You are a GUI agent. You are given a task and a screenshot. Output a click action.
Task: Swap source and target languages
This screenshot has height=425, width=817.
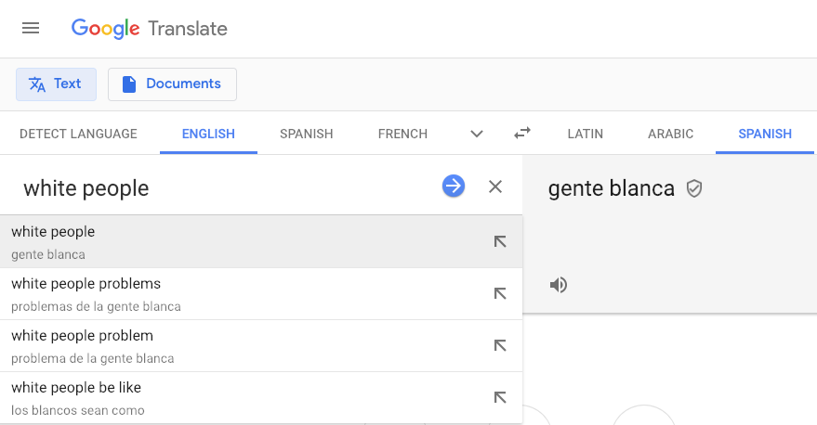[522, 134]
